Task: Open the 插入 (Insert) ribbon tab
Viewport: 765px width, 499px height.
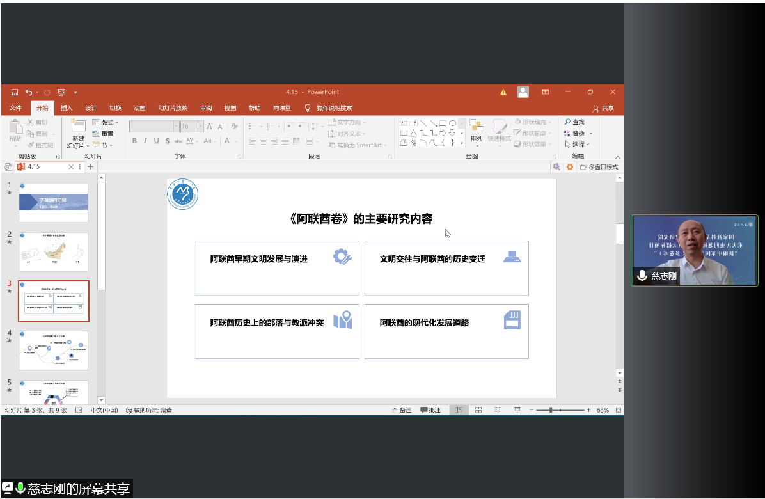Action: tap(67, 108)
